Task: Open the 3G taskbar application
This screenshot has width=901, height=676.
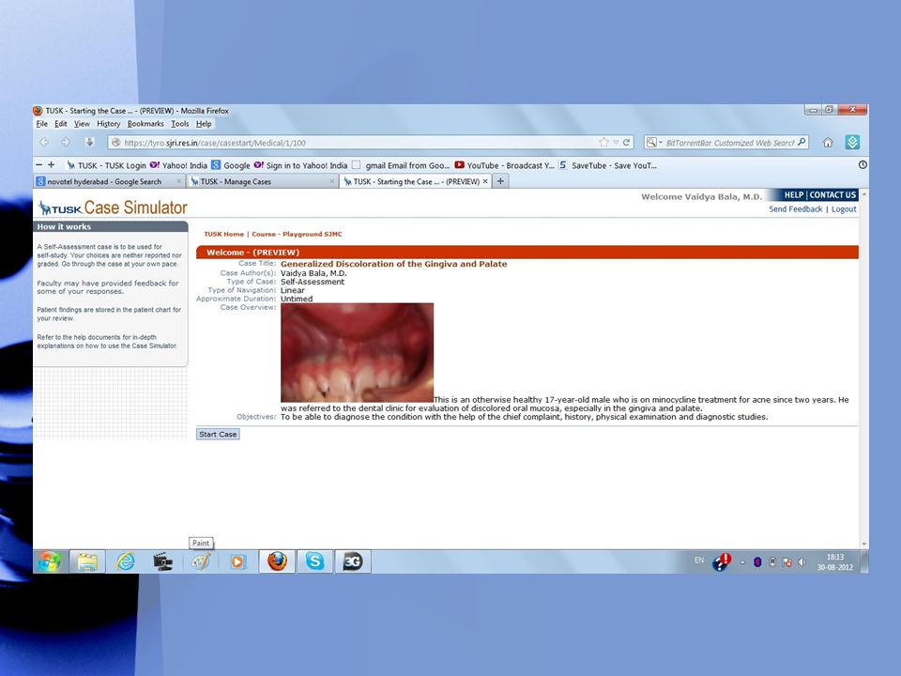Action: pyautogui.click(x=352, y=561)
